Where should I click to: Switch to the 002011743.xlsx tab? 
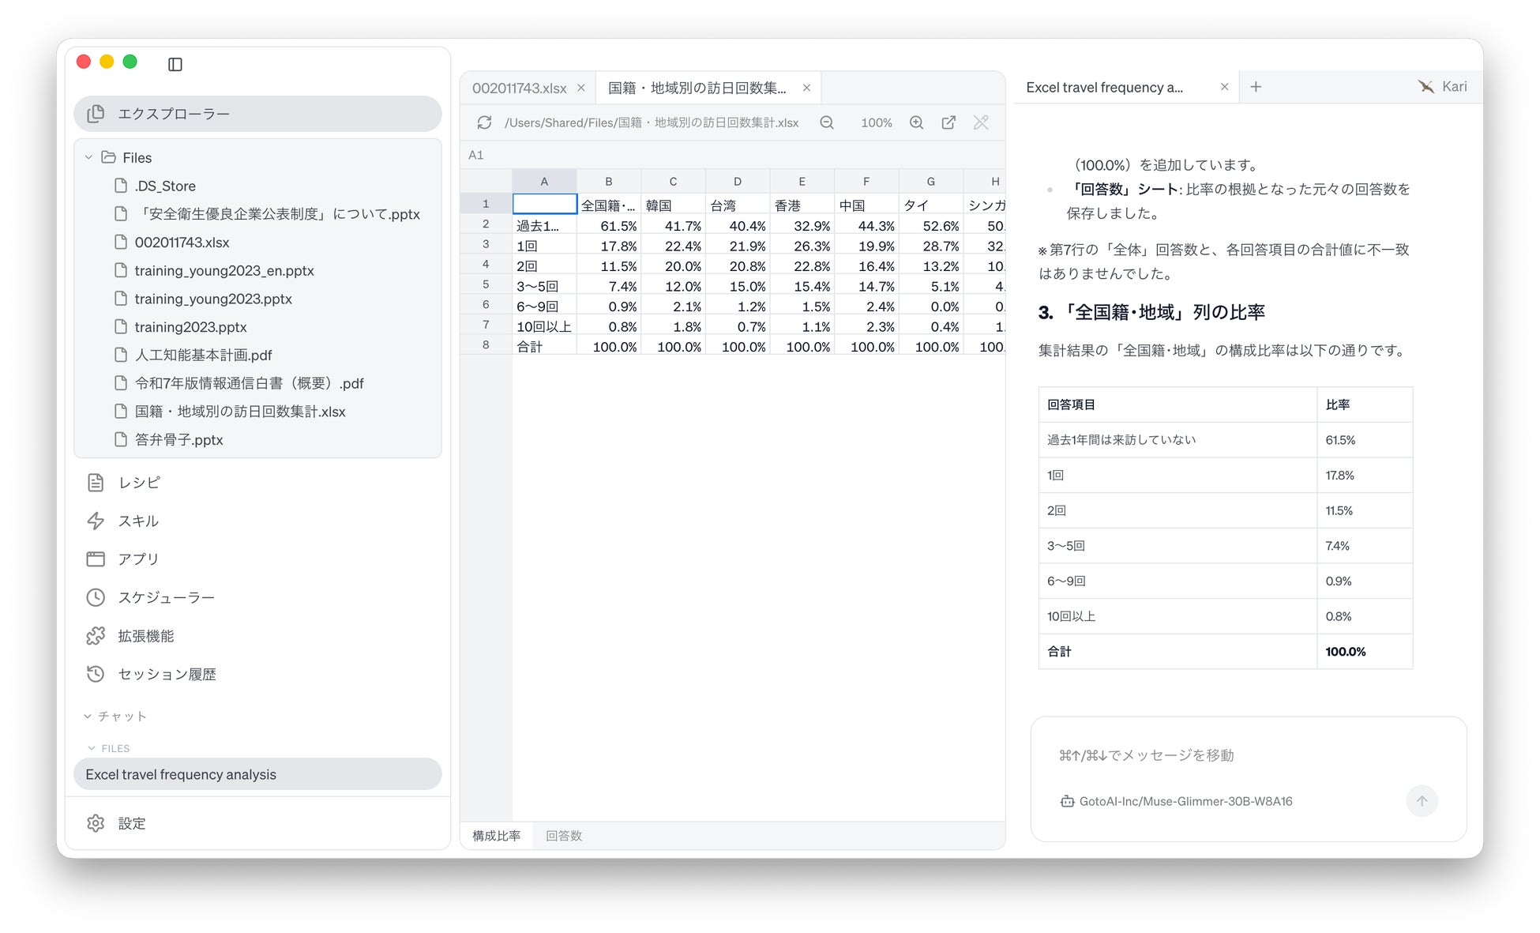point(519,88)
